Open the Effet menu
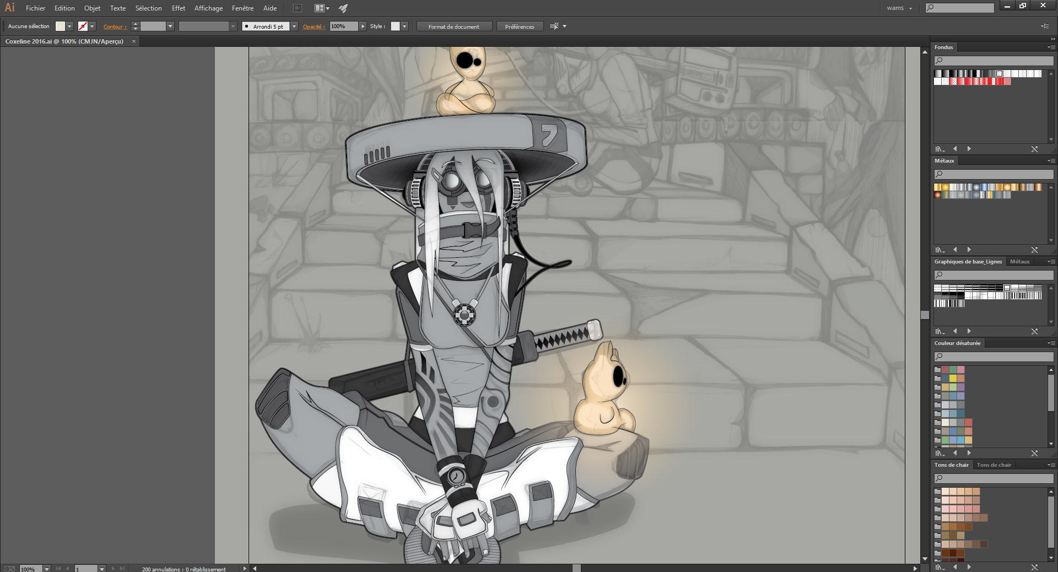Viewport: 1058px width, 572px height. coord(179,8)
